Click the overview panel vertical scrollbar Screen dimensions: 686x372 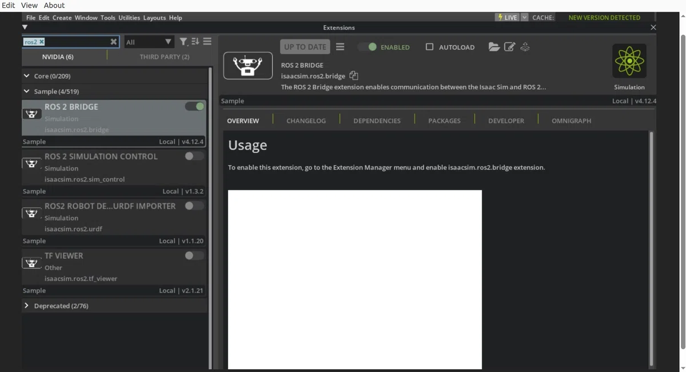pyautogui.click(x=652, y=249)
